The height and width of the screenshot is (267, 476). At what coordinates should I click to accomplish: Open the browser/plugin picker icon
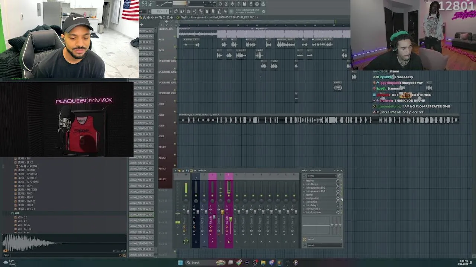pyautogui.click(x=201, y=11)
